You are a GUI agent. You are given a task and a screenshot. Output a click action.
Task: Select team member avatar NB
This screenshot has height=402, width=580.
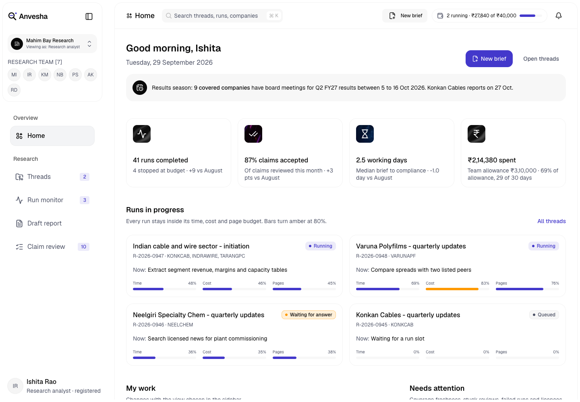60,75
